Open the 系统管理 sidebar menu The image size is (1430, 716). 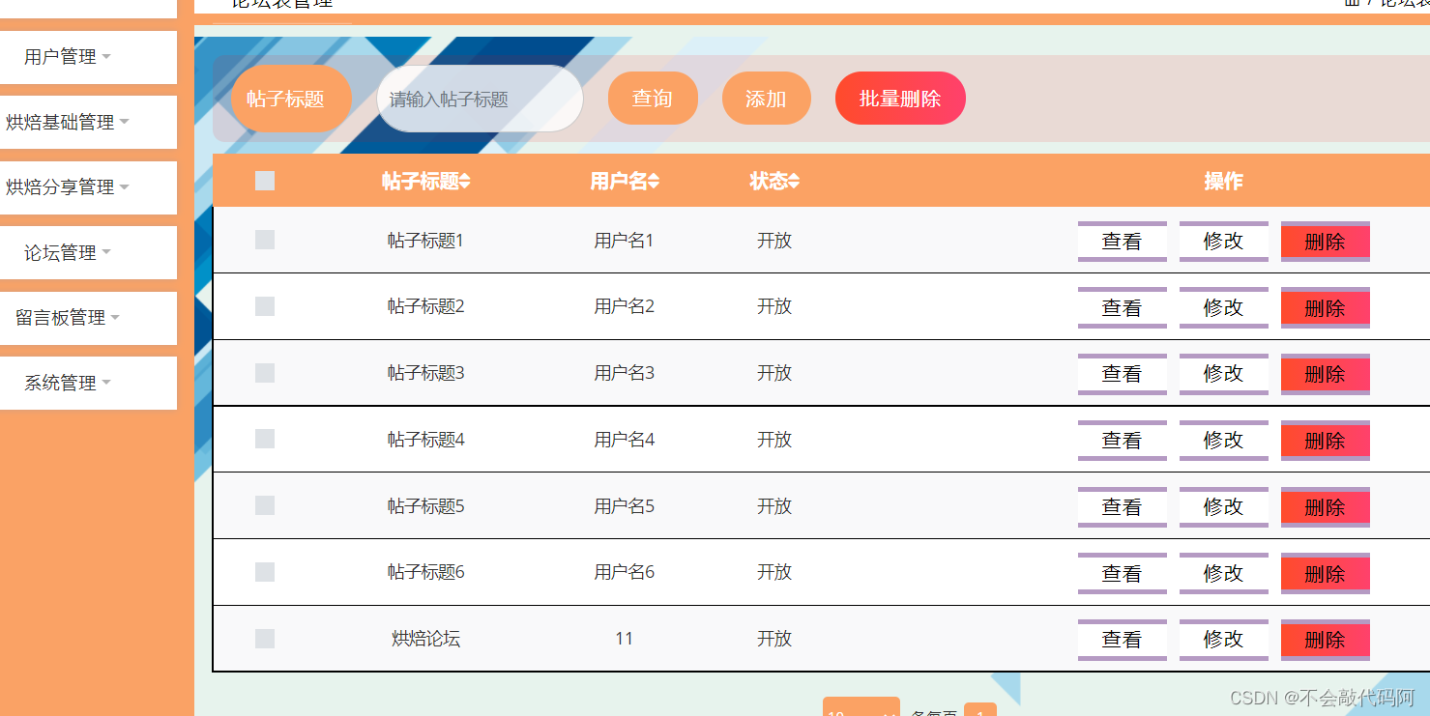[x=88, y=383]
